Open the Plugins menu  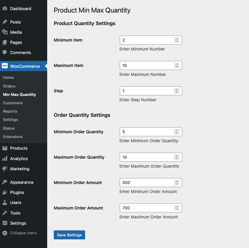[x=24, y=192]
